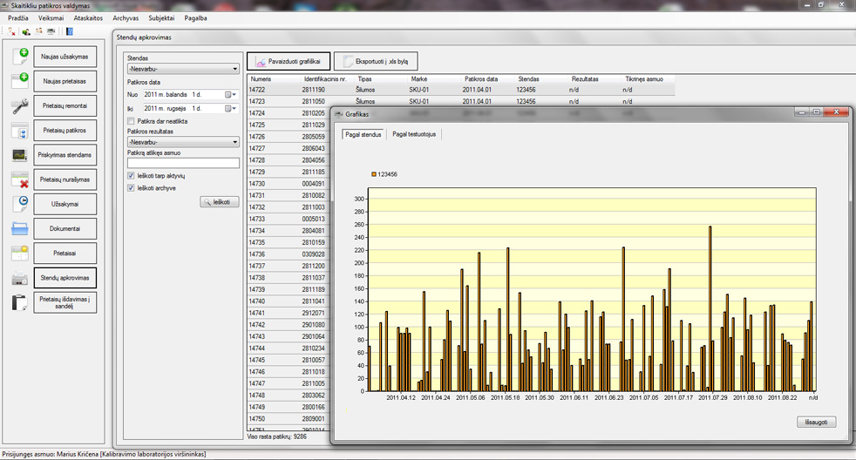Viewport: 856px width, 460px height.
Task: Open the Ataskaitos menu
Action: click(x=88, y=17)
